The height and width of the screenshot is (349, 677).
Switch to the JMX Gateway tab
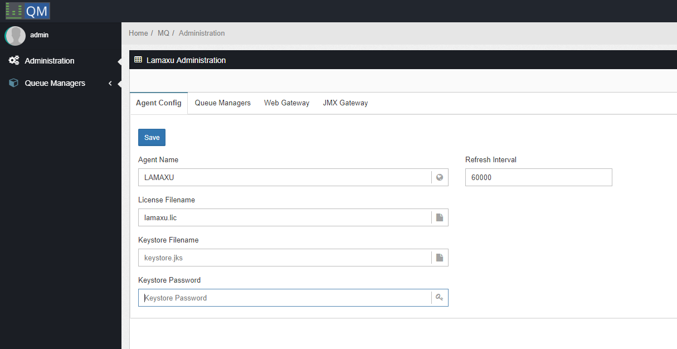coord(345,103)
